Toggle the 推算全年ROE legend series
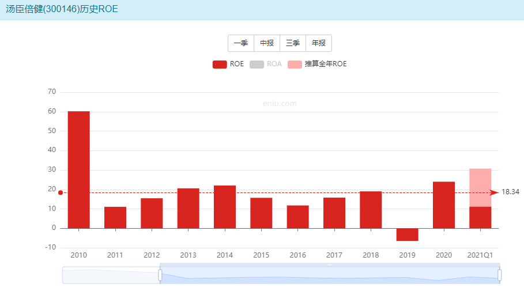 pyautogui.click(x=317, y=64)
